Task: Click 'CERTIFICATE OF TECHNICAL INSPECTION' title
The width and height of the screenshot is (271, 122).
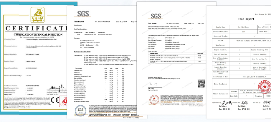Action: coord(38,34)
